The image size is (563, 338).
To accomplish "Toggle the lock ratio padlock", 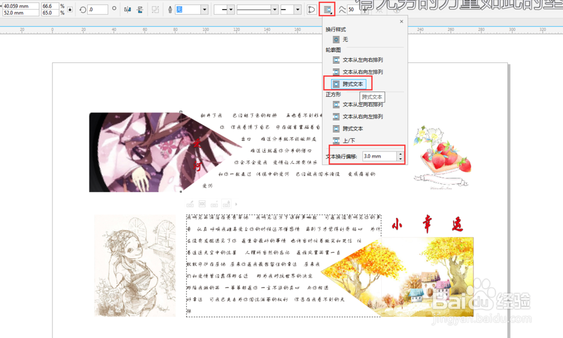I will click(x=70, y=10).
